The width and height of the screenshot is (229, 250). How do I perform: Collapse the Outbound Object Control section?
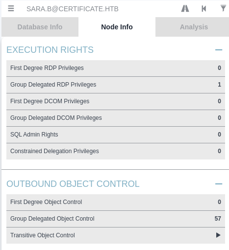point(219,184)
